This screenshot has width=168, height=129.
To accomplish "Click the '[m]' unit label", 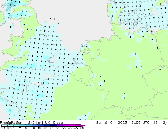I will coord(39,123).
